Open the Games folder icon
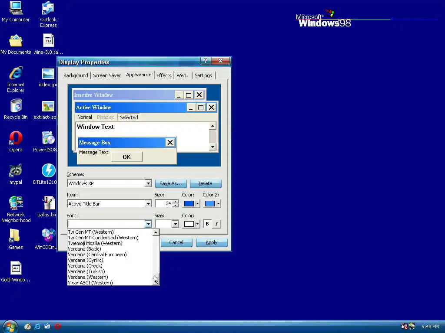The image size is (445, 333). click(16, 239)
